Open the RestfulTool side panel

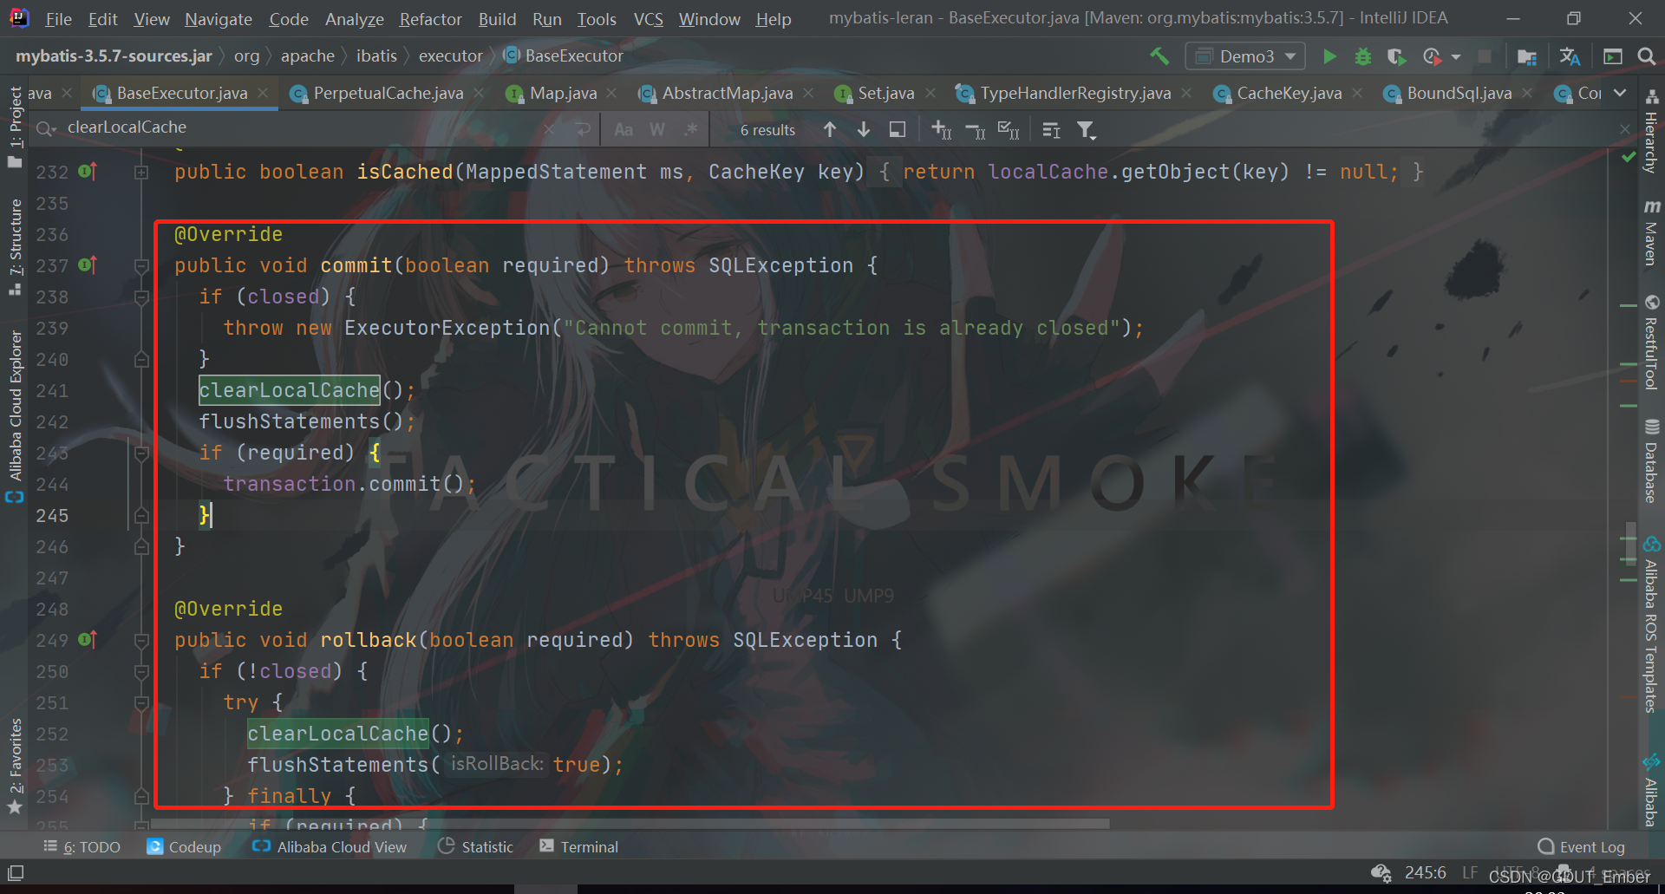click(x=1651, y=343)
